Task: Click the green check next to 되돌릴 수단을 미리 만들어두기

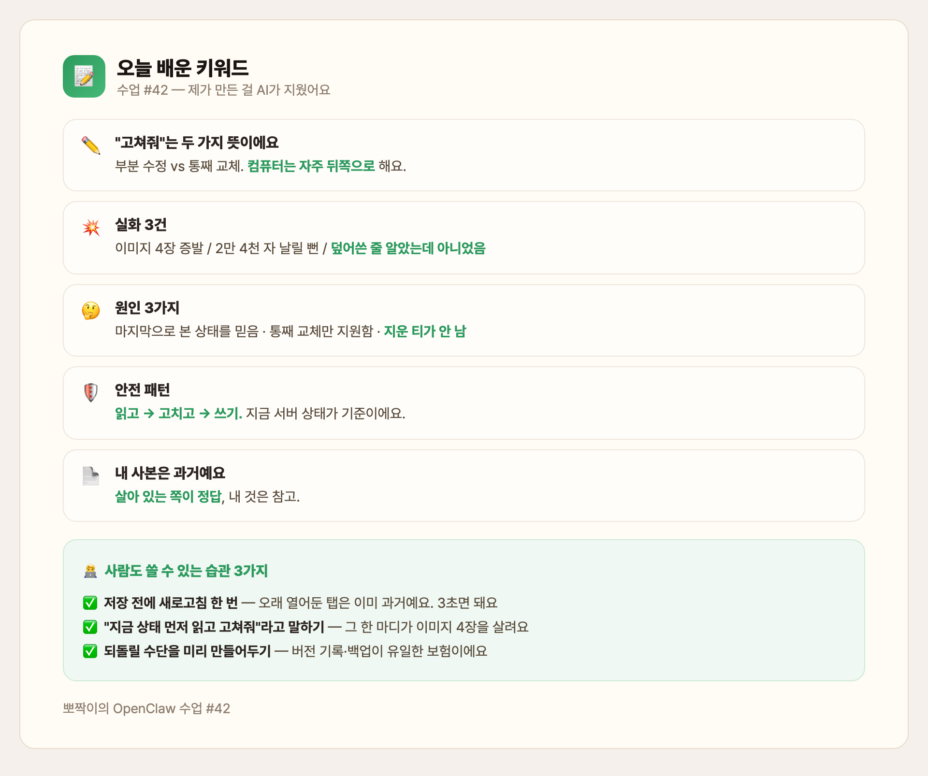Action: [x=90, y=651]
